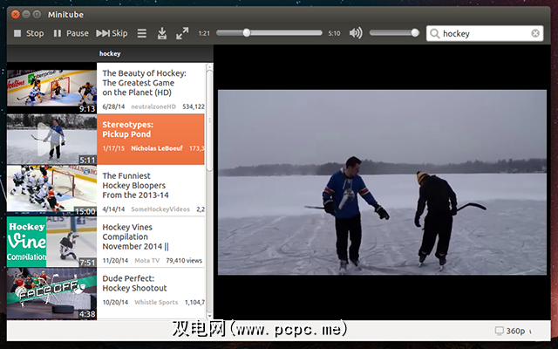558x349 pixels.
Task: Open the 360p quality selector
Action: pyautogui.click(x=510, y=331)
